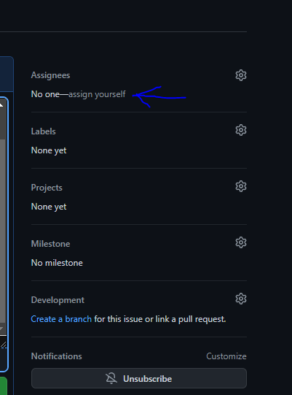
Task: Open the Assignees gear settings
Action: (241, 75)
